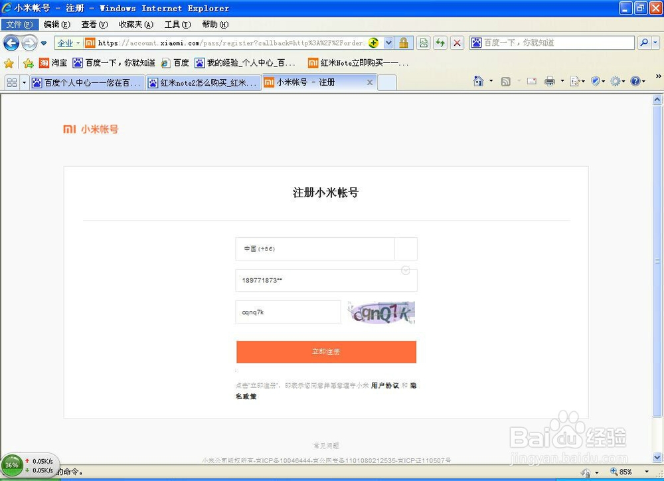Click the green refresh arrows icon
This screenshot has height=481, width=664.
440,43
